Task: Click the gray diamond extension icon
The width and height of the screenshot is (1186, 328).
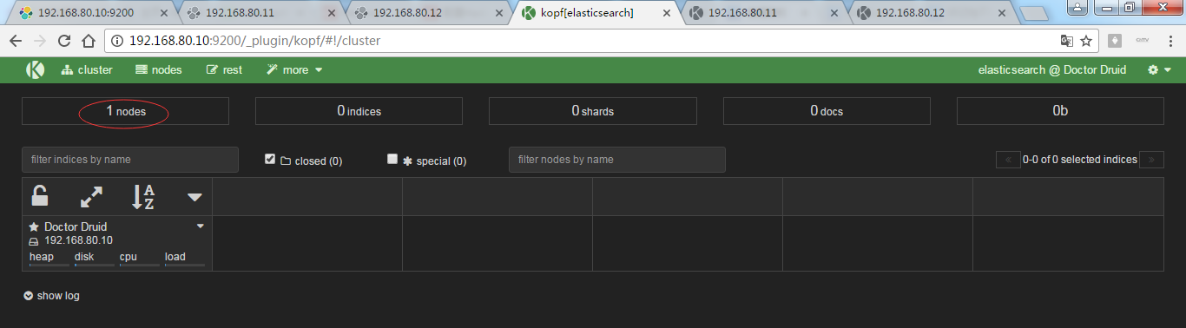Action: (1115, 41)
